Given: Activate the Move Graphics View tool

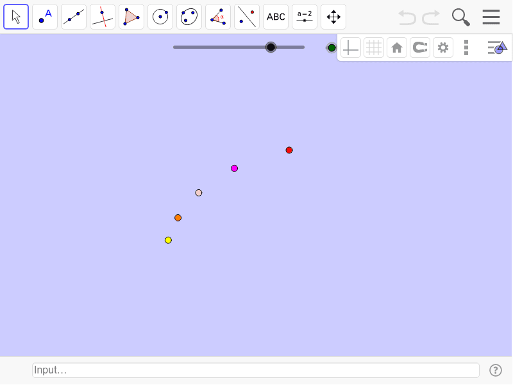Looking at the screenshot, I should click(x=333, y=17).
